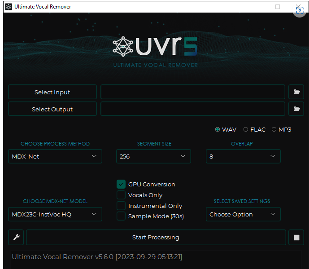The width and height of the screenshot is (309, 269).
Task: Open Overlap dropdown showing 8
Action: pyautogui.click(x=243, y=156)
